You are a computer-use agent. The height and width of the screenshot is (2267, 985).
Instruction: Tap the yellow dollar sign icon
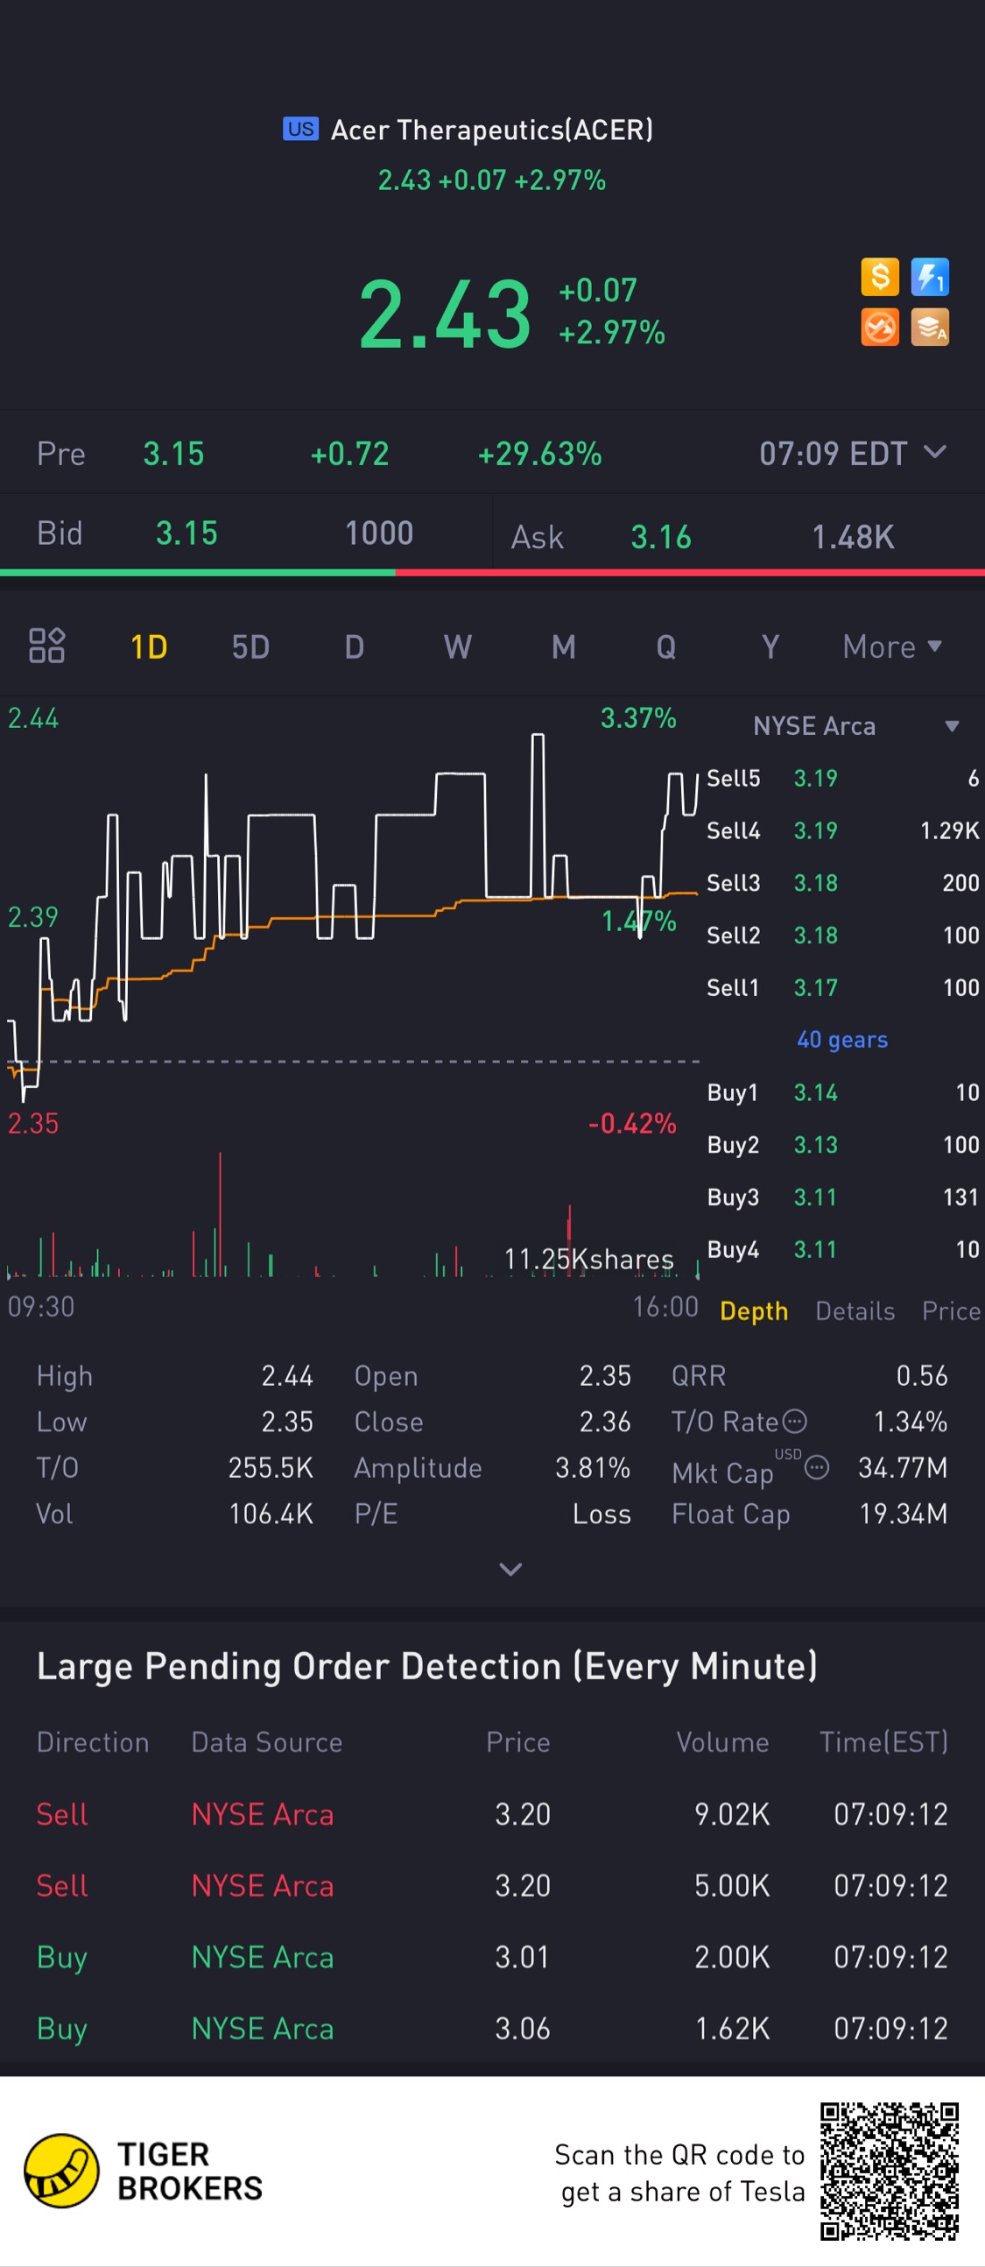[879, 276]
